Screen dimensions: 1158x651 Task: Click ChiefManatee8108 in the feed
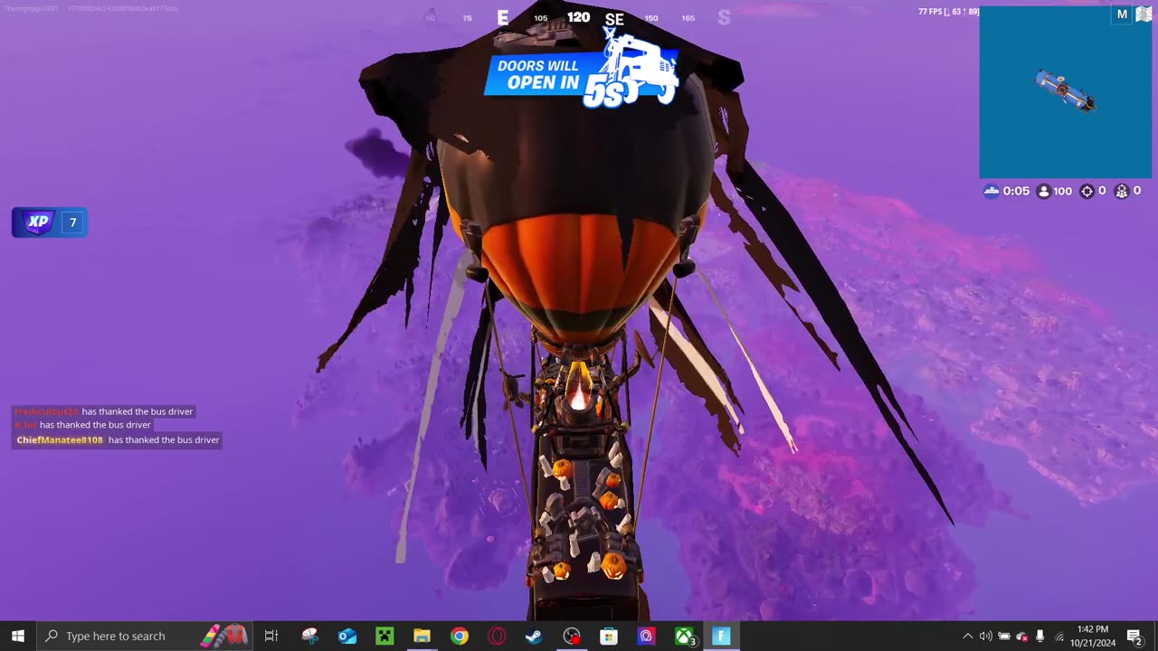pyautogui.click(x=60, y=440)
